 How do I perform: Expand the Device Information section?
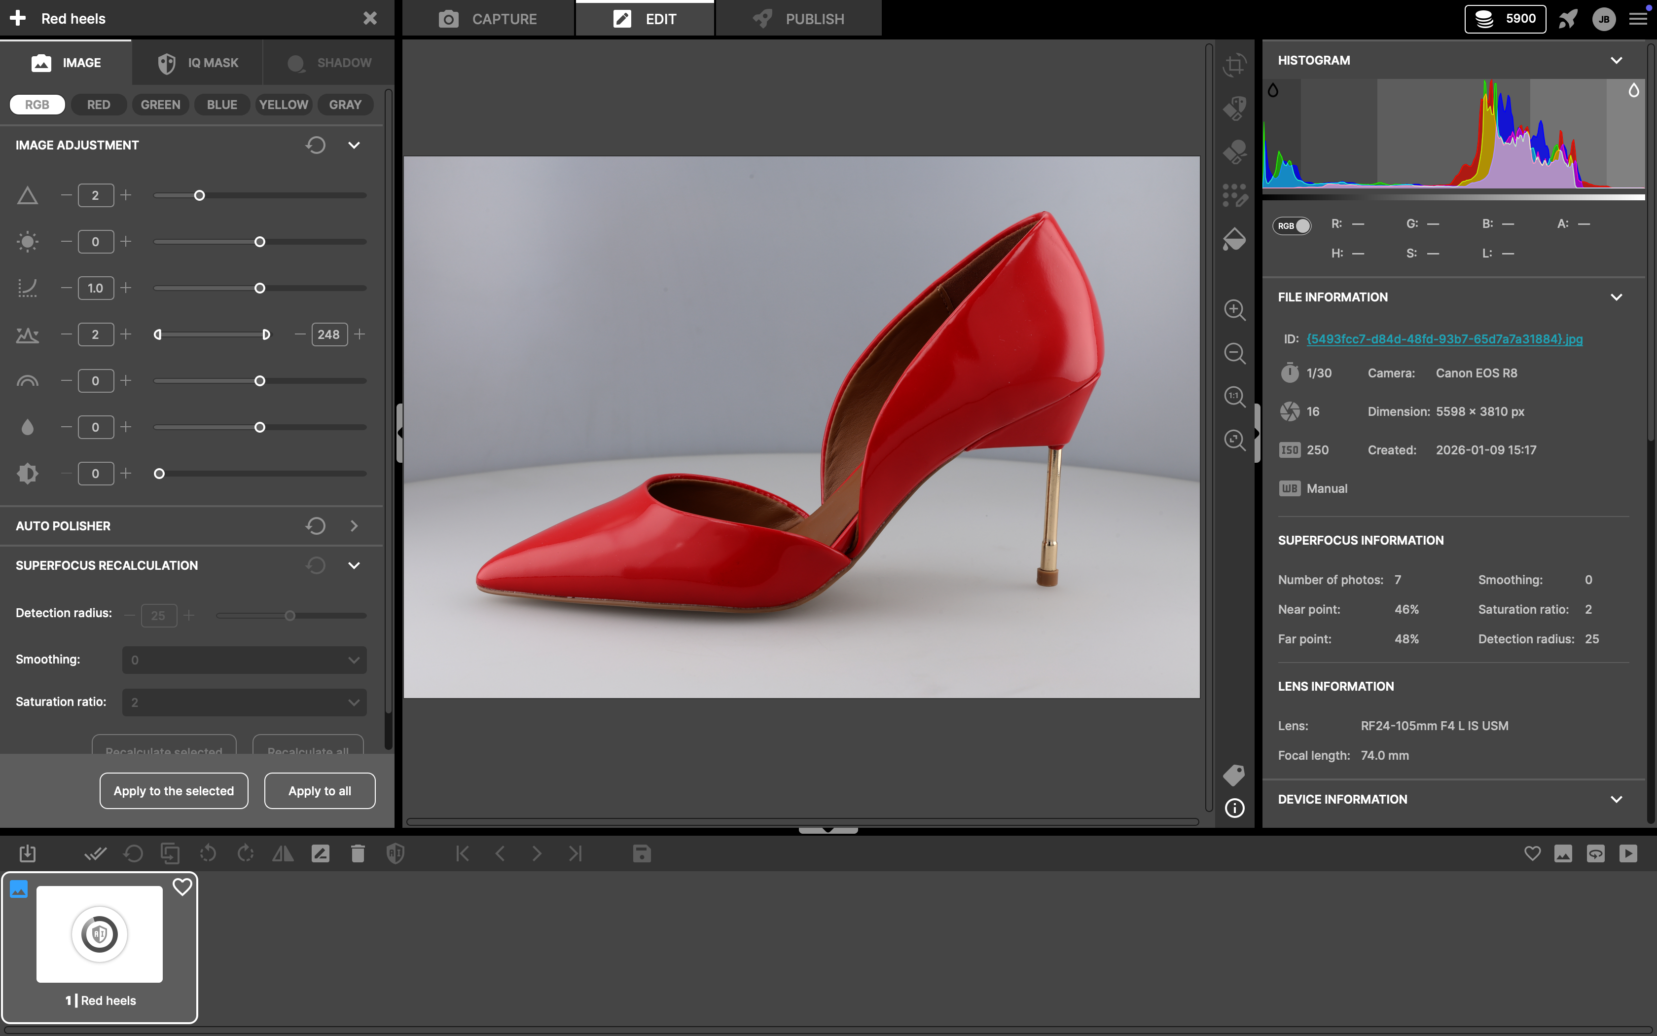coord(1616,798)
